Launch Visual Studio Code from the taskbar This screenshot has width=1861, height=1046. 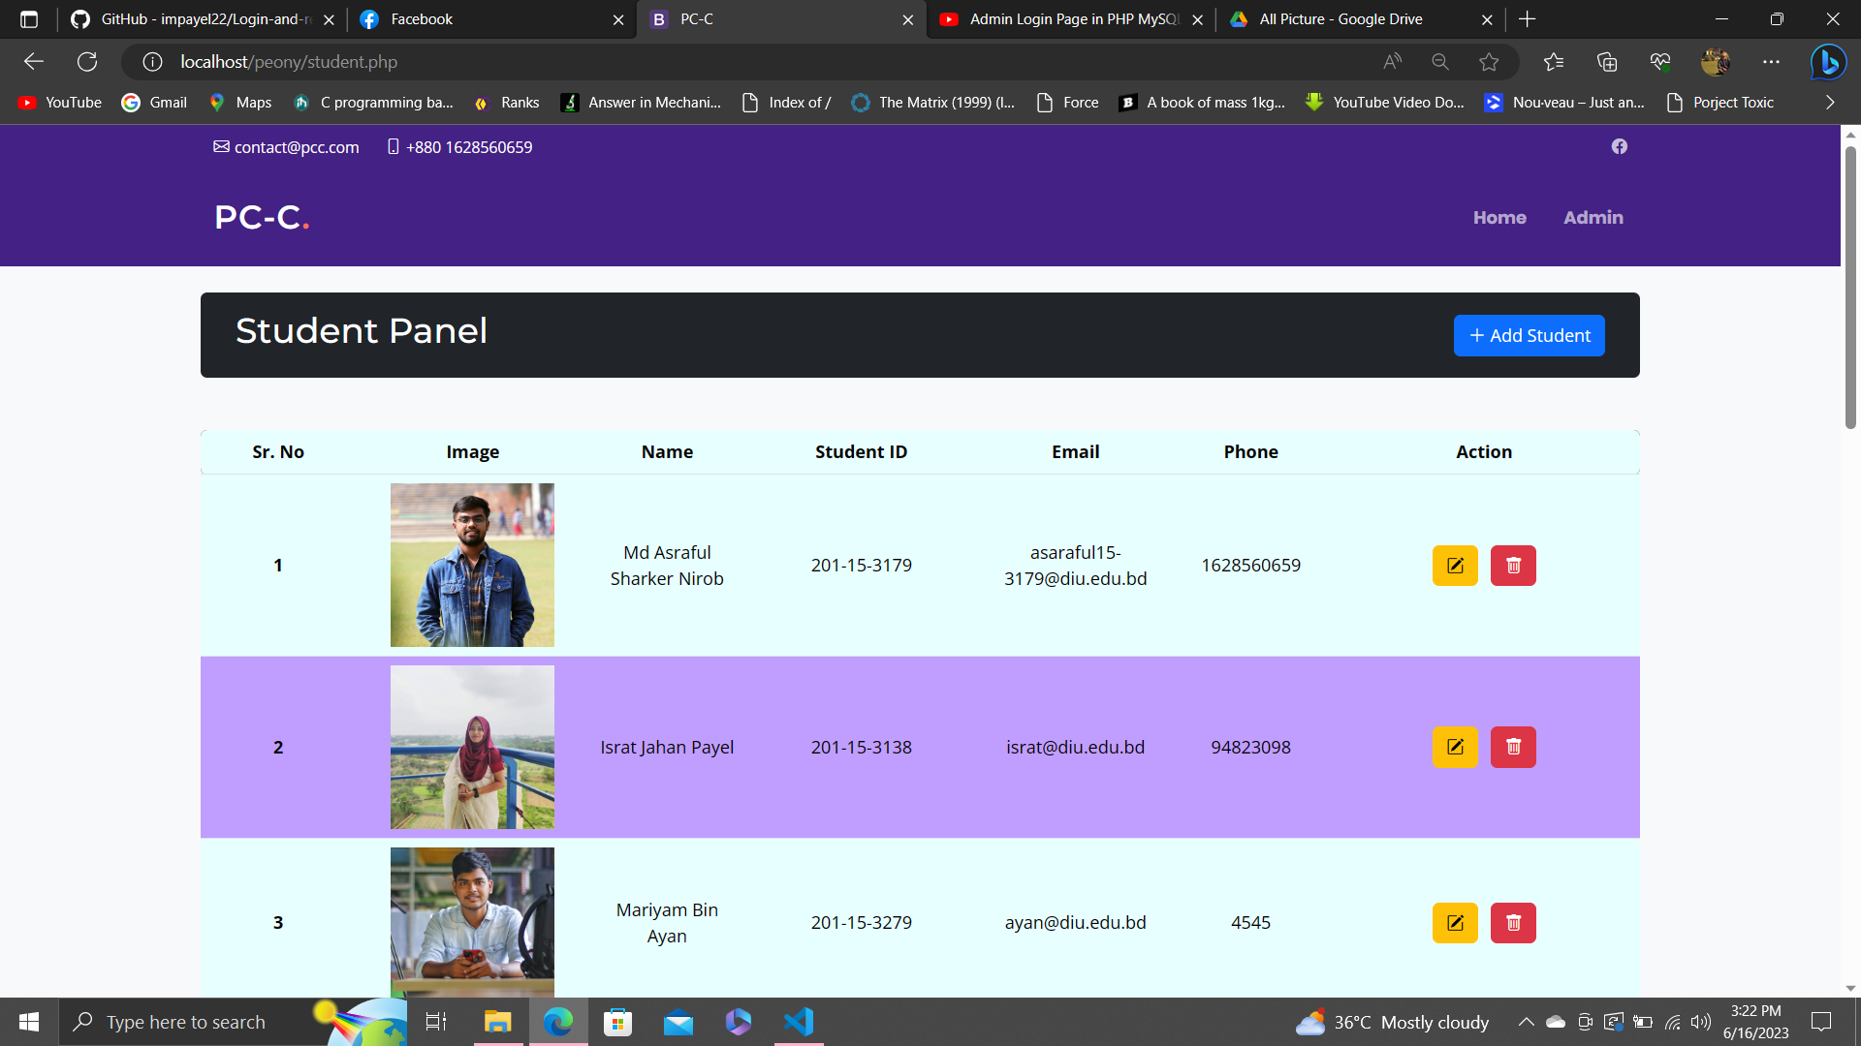pyautogui.click(x=798, y=1021)
